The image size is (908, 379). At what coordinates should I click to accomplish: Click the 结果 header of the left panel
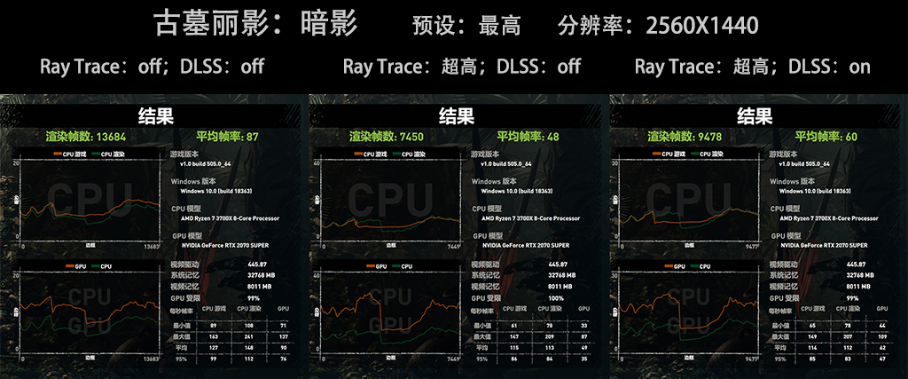point(156,116)
